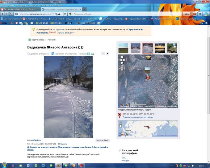Click Поменять привязку фотографии link
The image size is (210, 168).
click(137, 117)
